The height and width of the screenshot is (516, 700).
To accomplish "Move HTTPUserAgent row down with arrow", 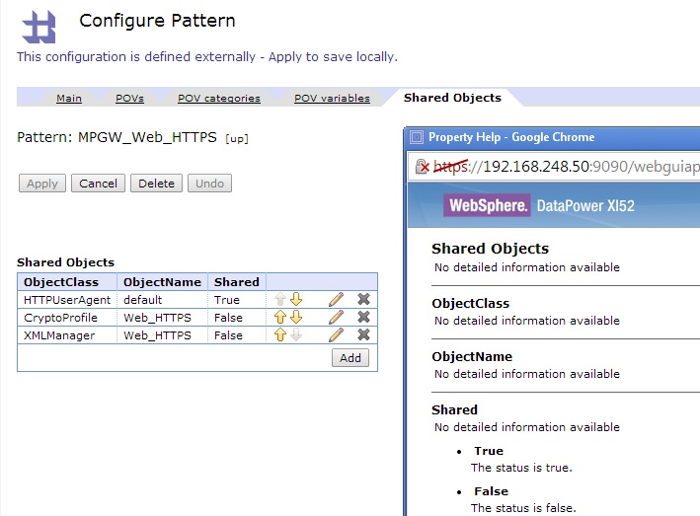I will [295, 300].
